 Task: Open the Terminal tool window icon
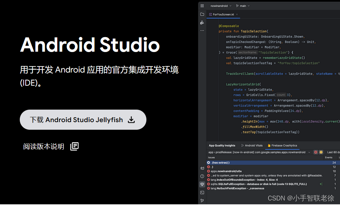point(202,193)
